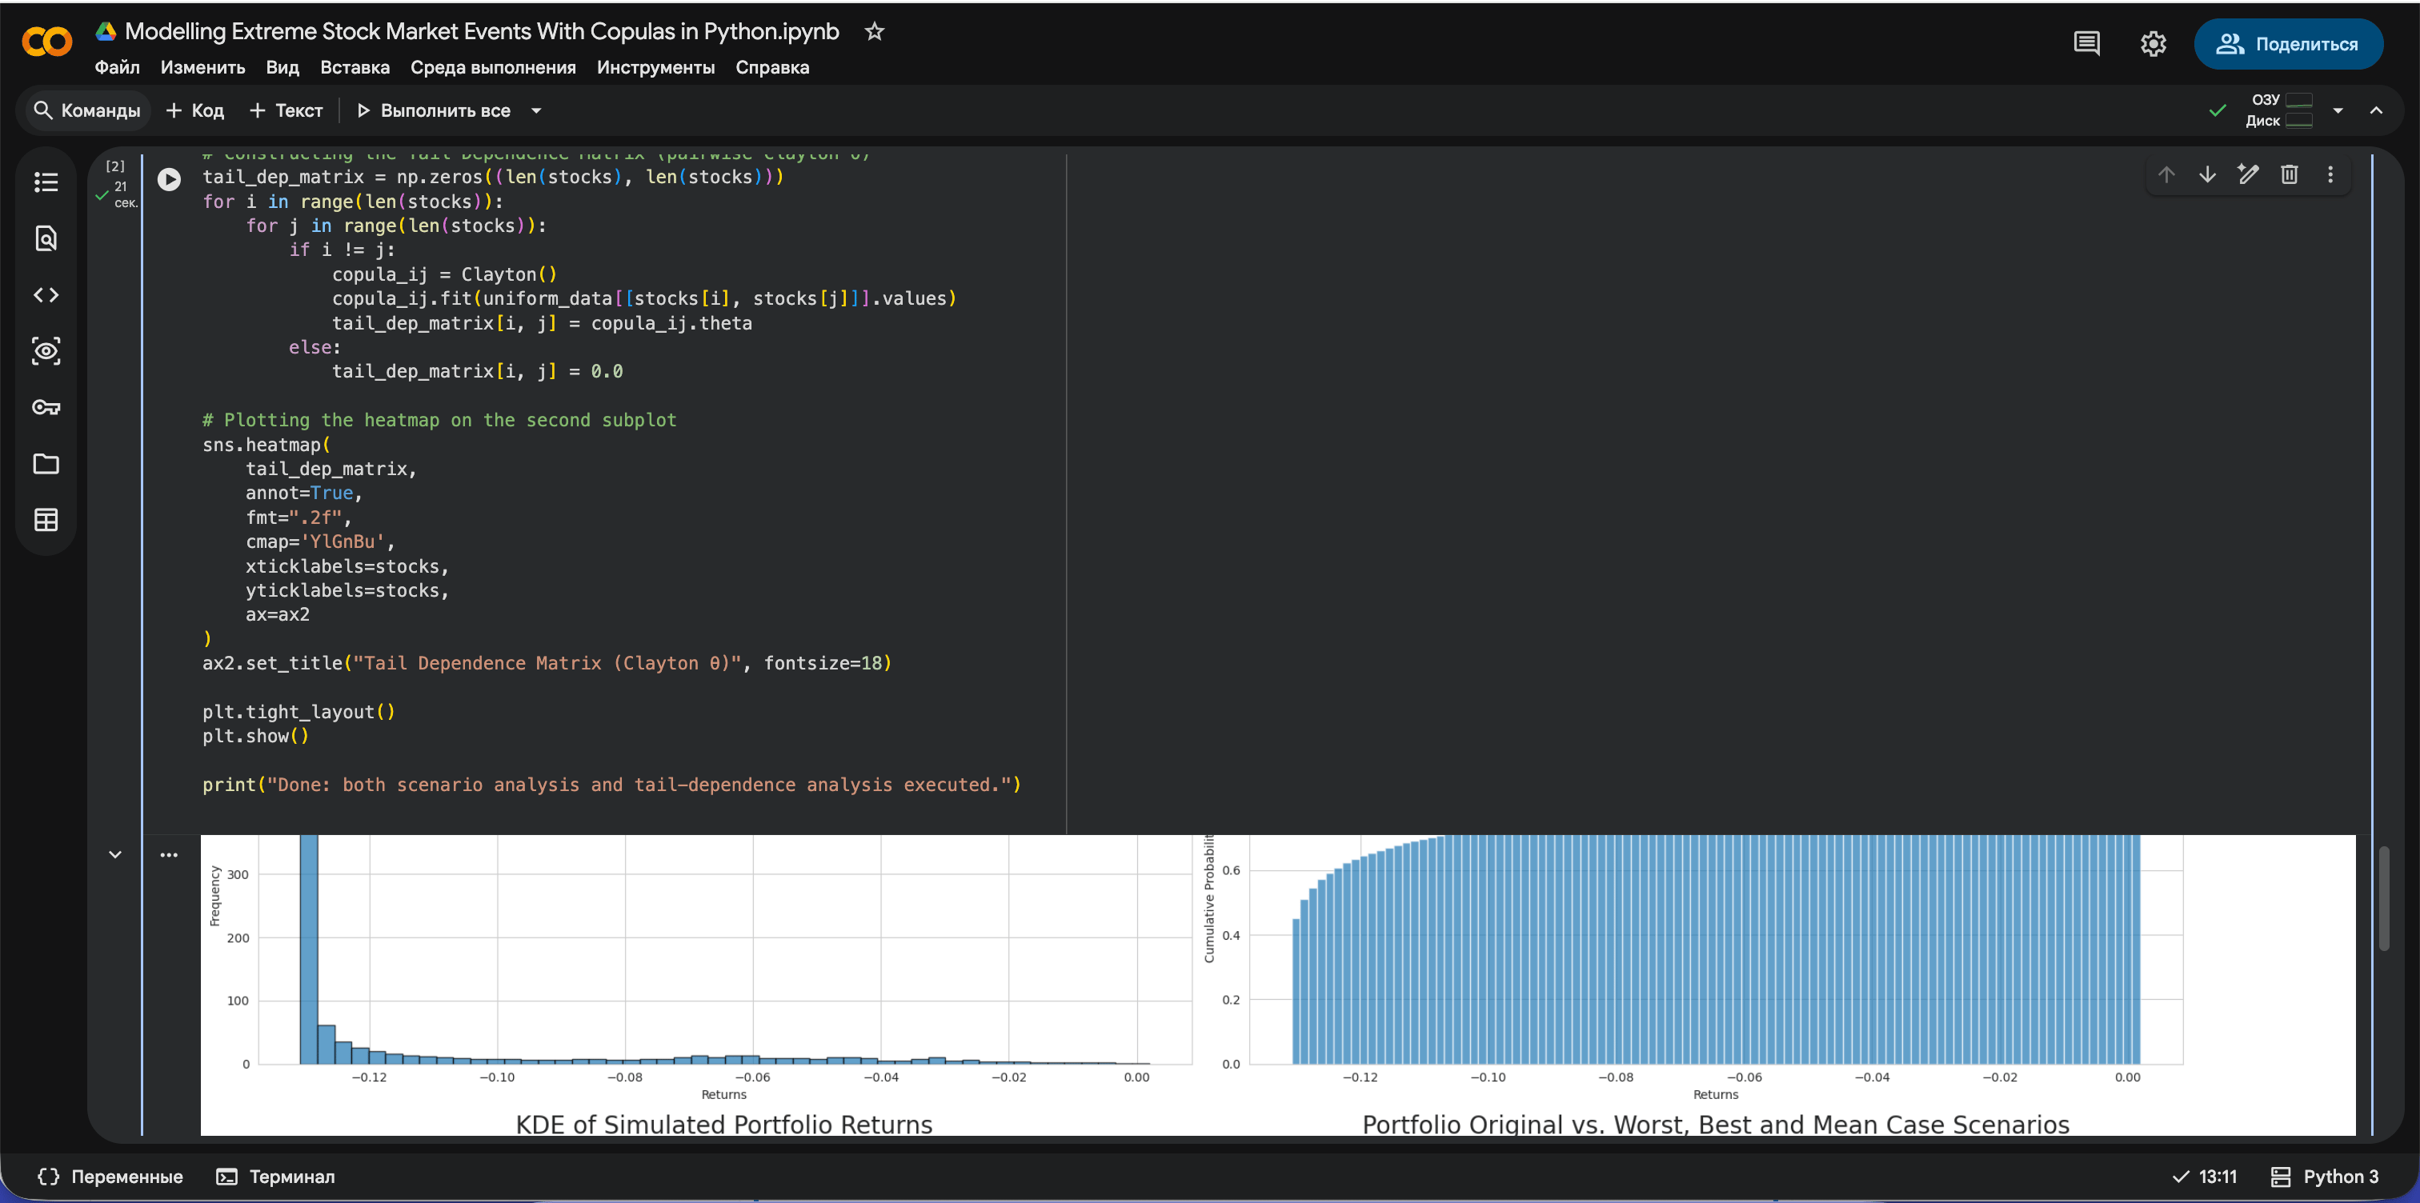This screenshot has height=1203, width=2420.
Task: Collapse the cell output chevron
Action: point(115,854)
